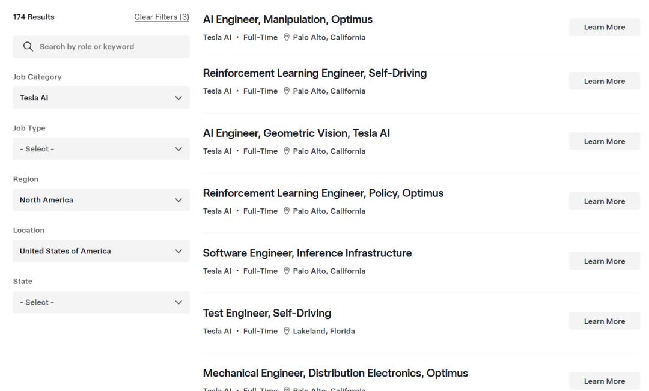Open Mechanical Engineer, Distribution Electronics, Optimus listing

335,374
